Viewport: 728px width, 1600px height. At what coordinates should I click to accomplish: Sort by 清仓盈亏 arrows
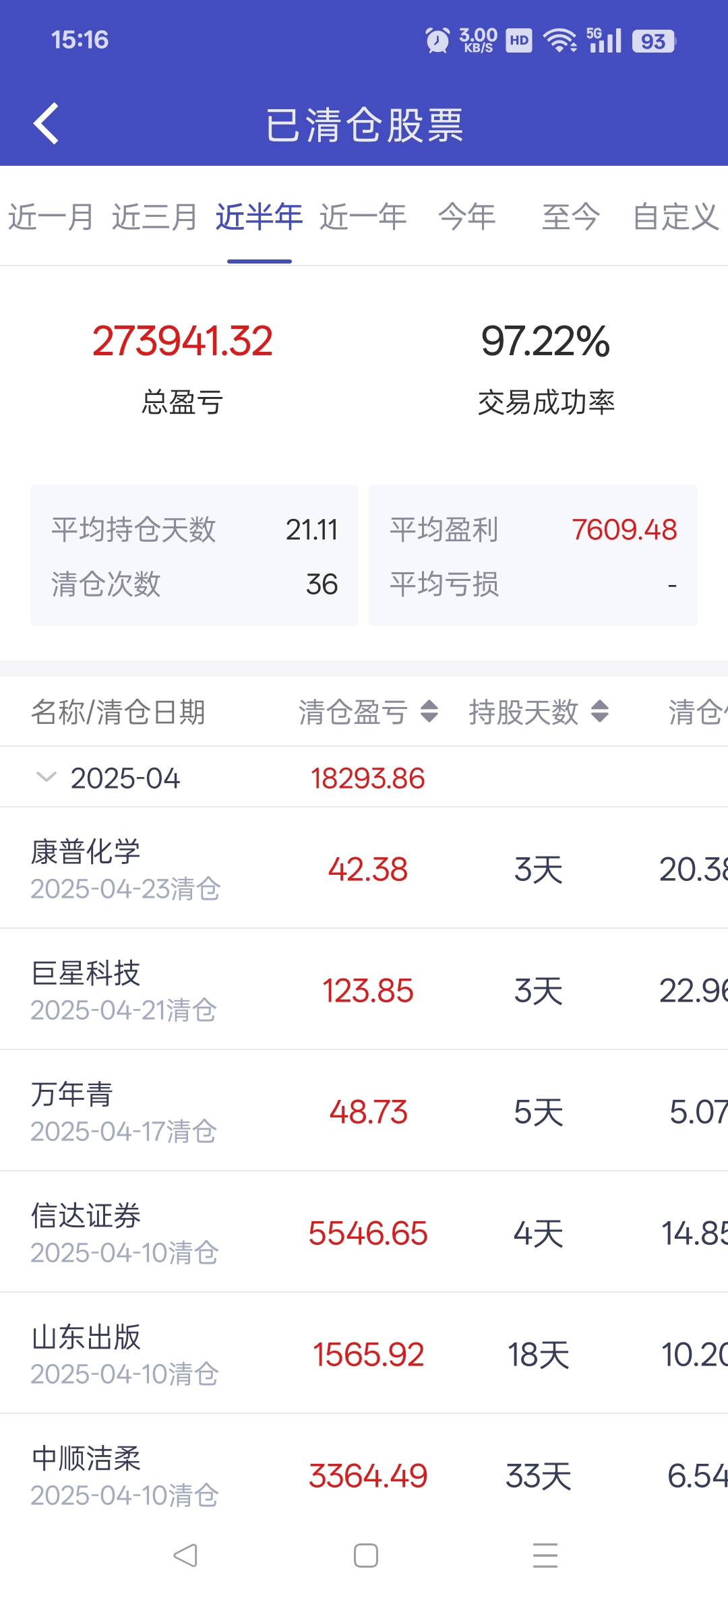429,712
